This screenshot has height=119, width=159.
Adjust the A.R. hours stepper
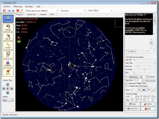coord(136,96)
